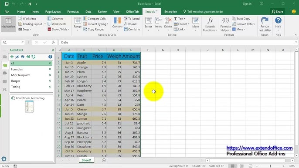Open the settings gear at bottom left
The image size is (299, 168).
(4, 159)
